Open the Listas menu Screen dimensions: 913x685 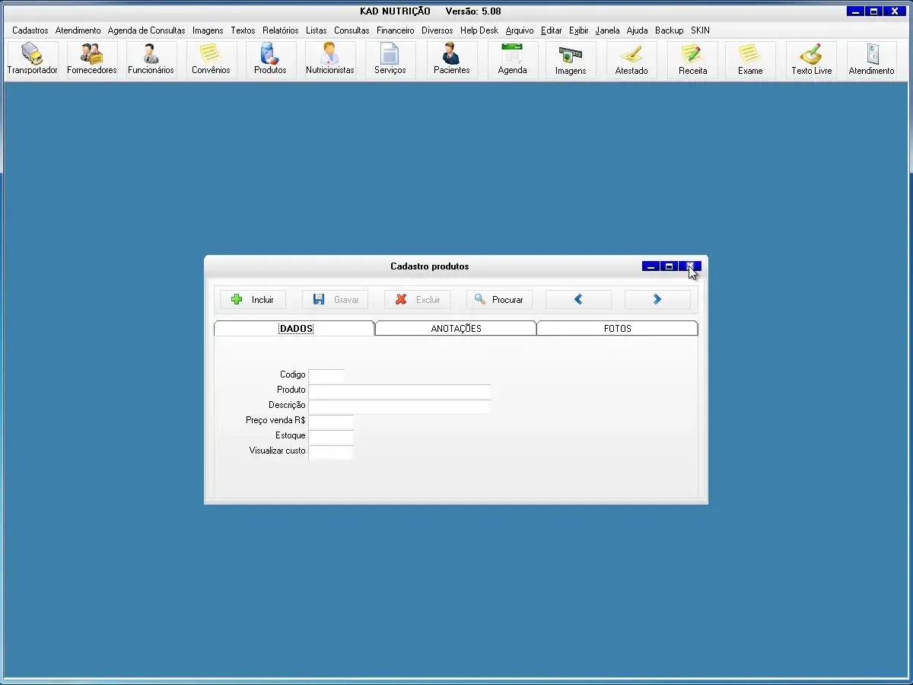pos(317,30)
